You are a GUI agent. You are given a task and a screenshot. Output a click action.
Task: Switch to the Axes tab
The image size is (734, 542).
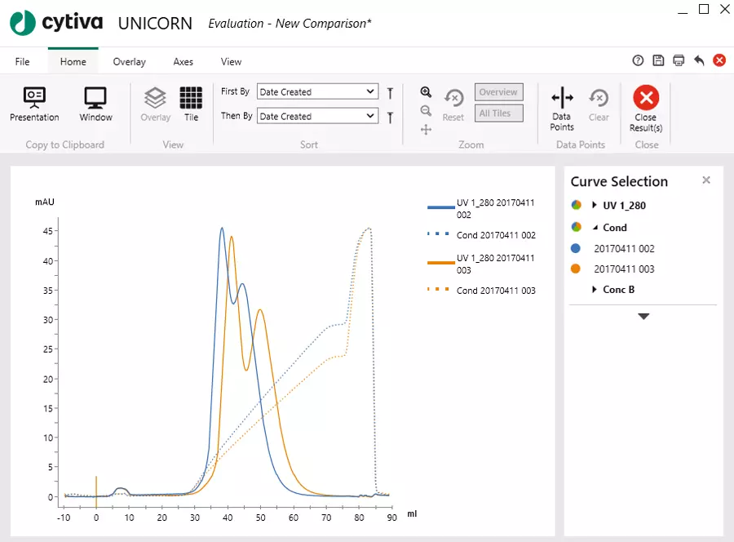(x=183, y=61)
